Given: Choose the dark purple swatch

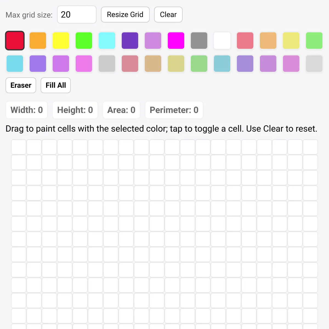Looking at the screenshot, I should (x=130, y=41).
